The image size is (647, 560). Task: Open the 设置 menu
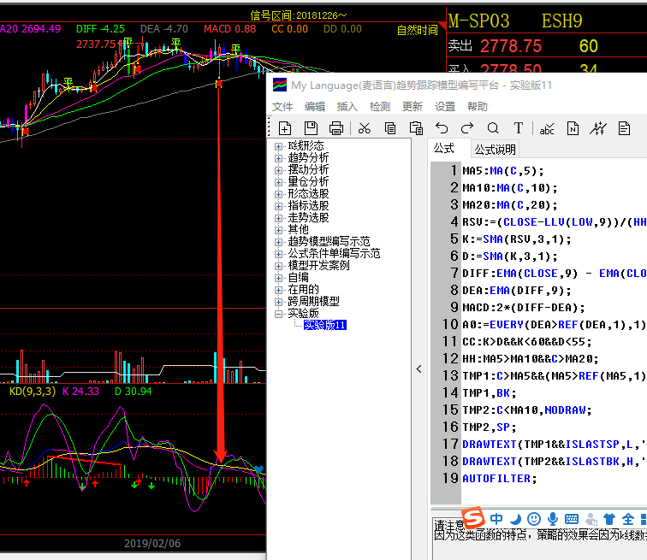(x=445, y=106)
